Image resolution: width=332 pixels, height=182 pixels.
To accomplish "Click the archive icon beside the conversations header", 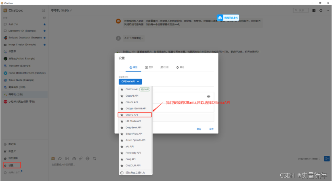I will pyautogui.click(x=44, y=18).
